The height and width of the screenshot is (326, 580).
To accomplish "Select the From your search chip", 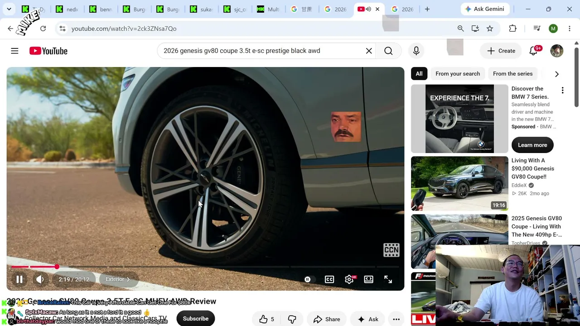I will pyautogui.click(x=458, y=74).
